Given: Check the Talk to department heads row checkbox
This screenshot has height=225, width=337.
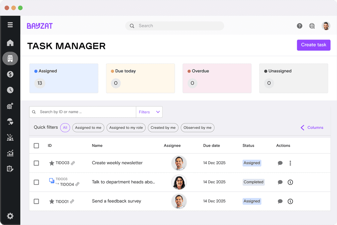Looking at the screenshot, I should click(x=36, y=182).
